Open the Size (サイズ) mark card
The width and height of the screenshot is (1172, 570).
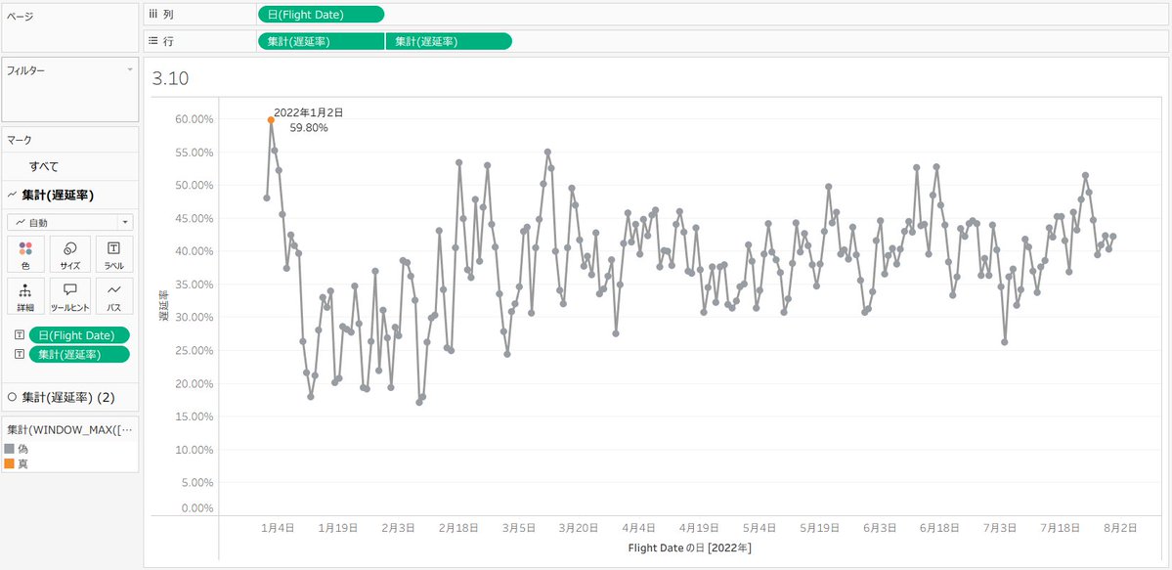point(70,254)
